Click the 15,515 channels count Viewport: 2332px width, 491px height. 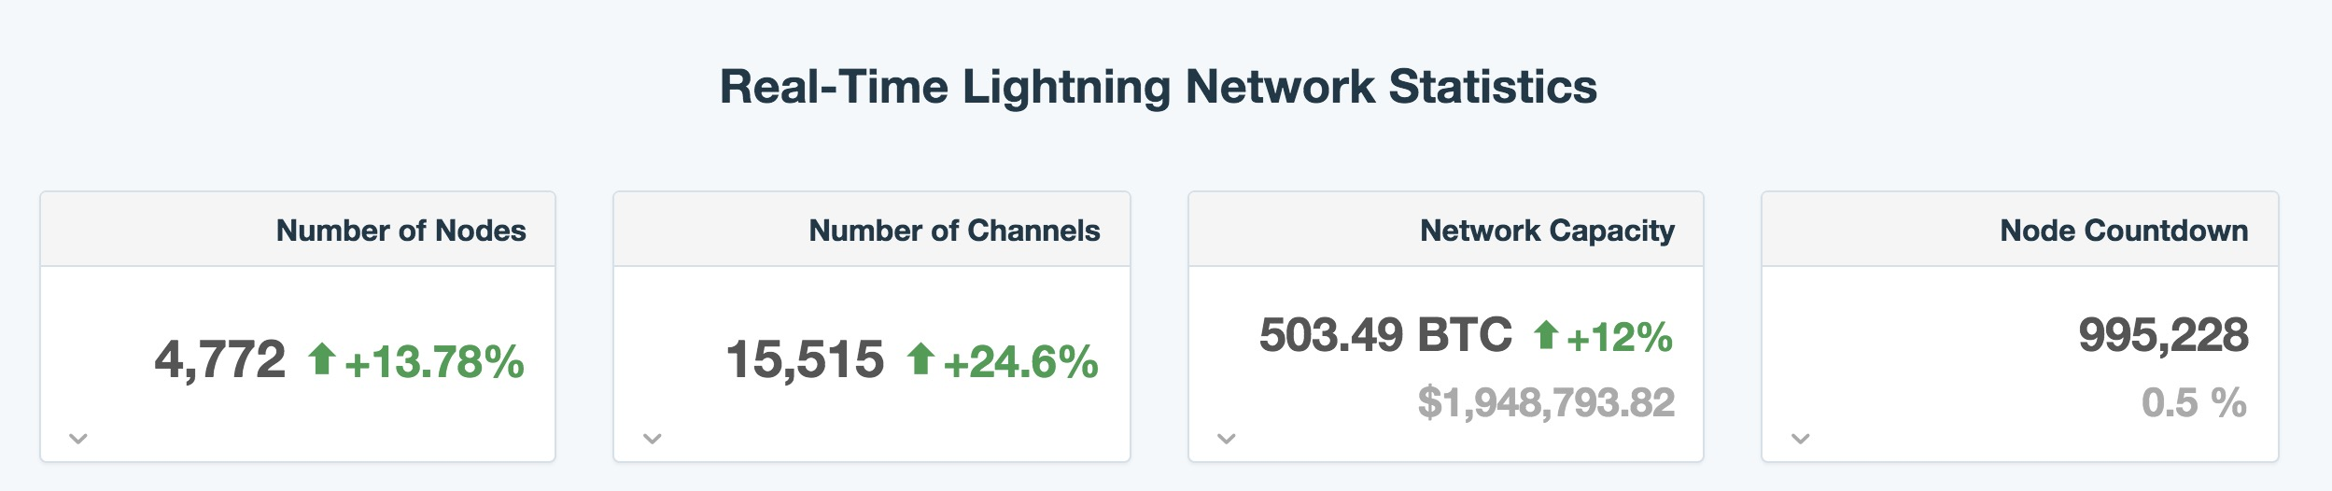point(805,360)
